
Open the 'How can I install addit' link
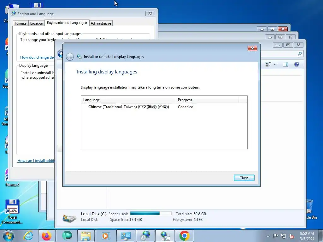[x=36, y=161]
